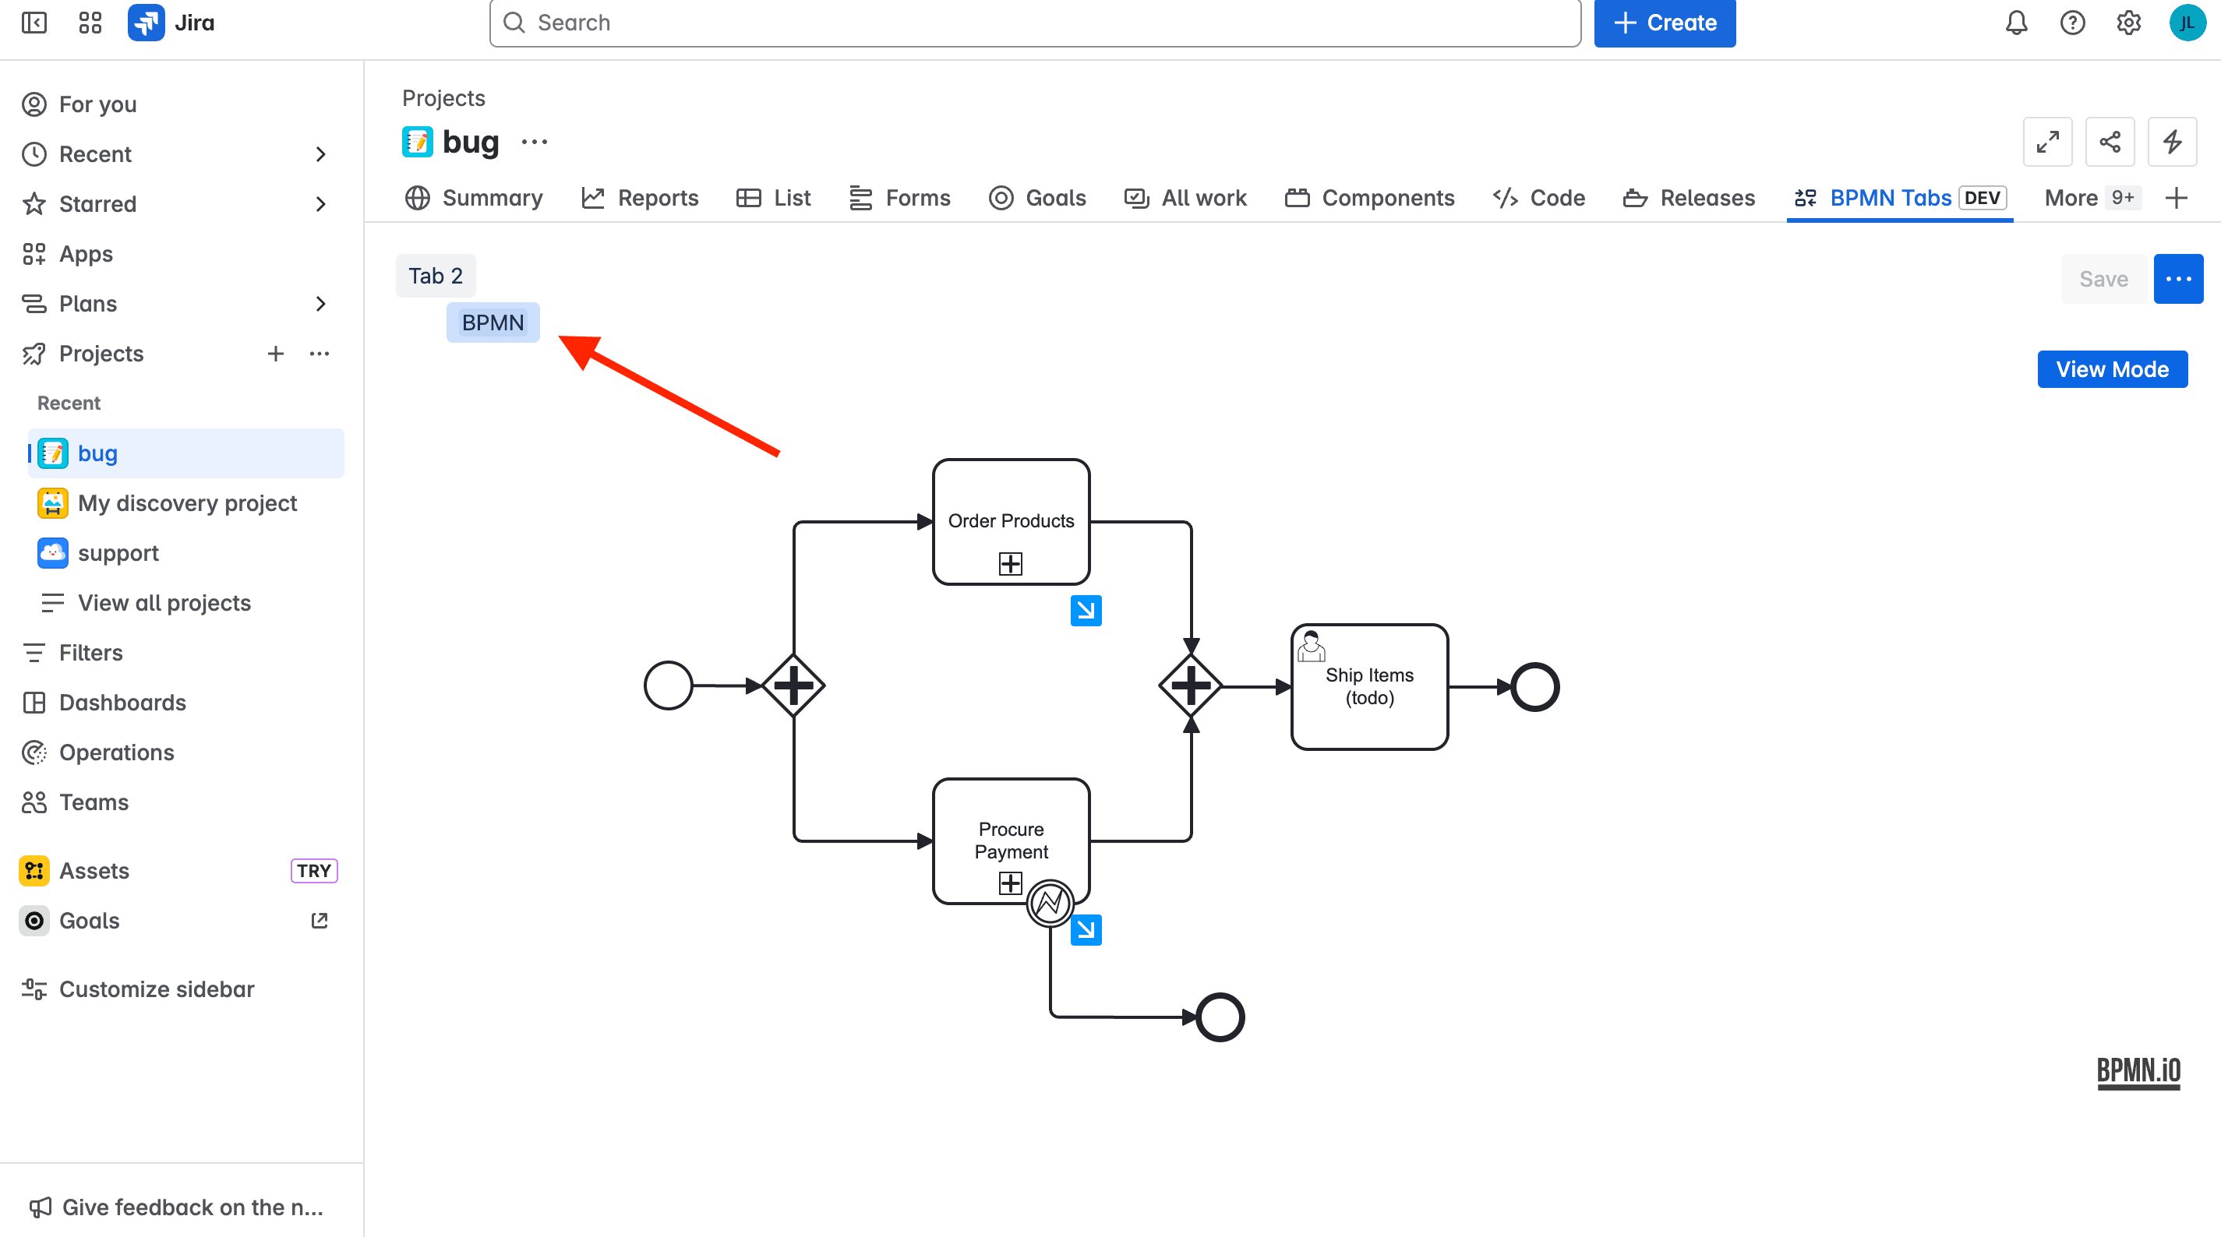2221x1237 pixels.
Task: Click the share icon button
Action: pos(2110,141)
